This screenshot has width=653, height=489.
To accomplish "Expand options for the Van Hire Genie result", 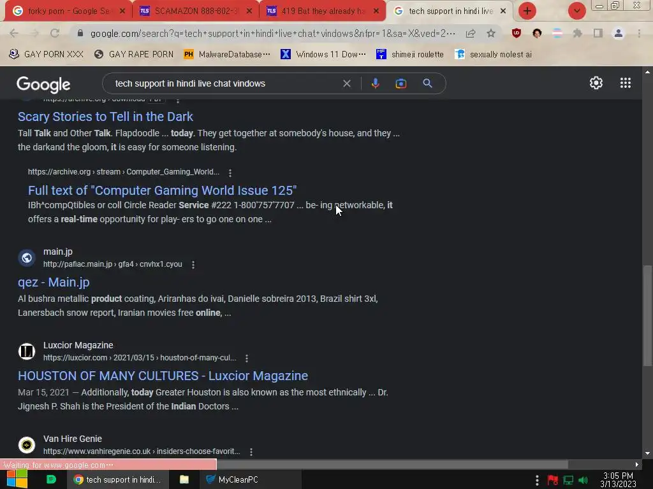I will [251, 451].
